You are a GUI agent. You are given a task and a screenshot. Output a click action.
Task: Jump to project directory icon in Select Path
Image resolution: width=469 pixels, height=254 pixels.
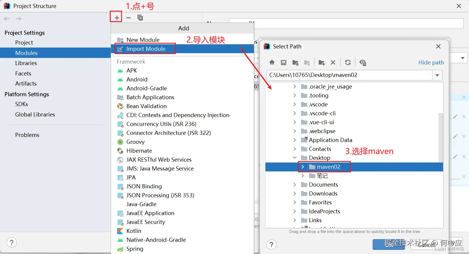coord(295,62)
